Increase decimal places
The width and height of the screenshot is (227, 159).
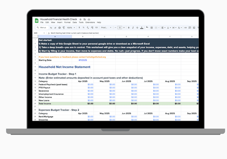coord(92,27)
